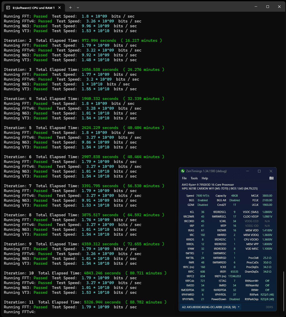
Task: Open the Tools menu in ZenTimings
Action: coord(194,178)
